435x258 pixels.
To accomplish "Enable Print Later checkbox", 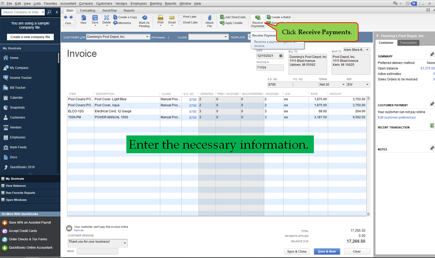I will [180, 17].
